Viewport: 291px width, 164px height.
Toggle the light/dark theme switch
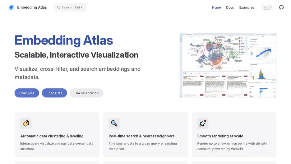(267, 7)
